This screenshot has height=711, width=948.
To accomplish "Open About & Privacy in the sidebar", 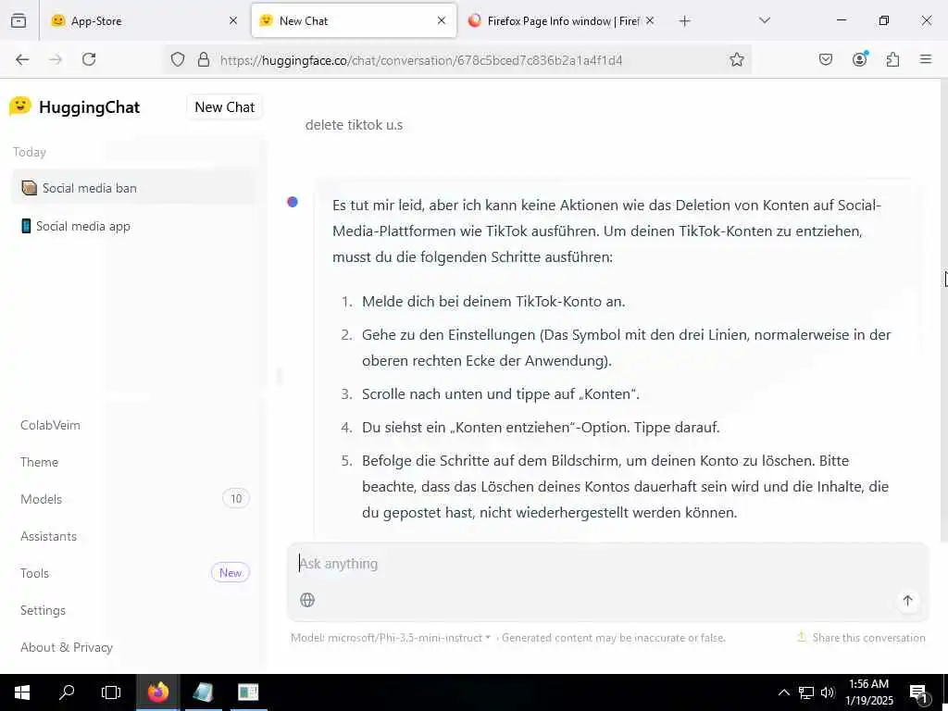I will pos(67,647).
